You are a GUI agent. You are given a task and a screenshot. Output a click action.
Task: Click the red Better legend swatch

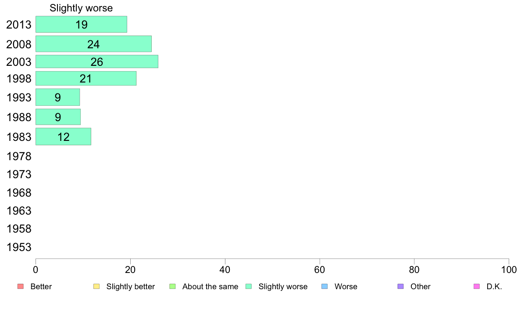(21, 287)
